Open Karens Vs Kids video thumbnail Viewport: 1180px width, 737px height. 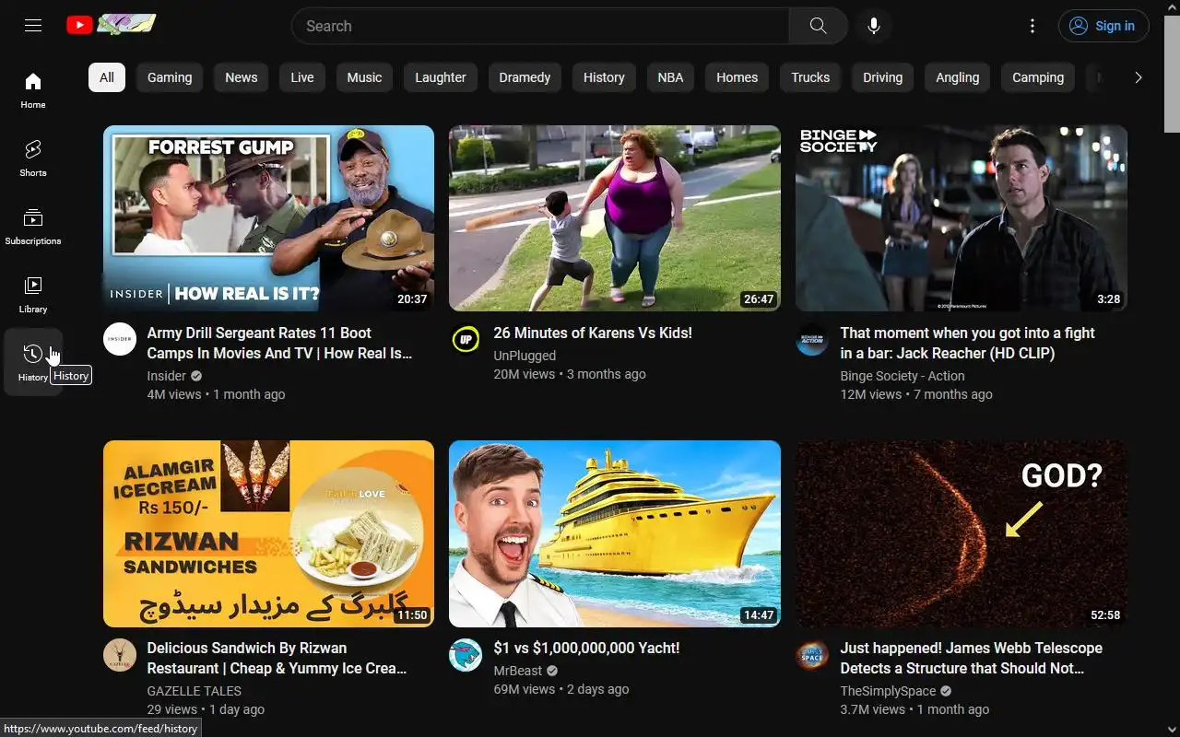point(615,218)
